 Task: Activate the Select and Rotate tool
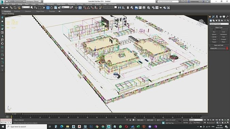click(52, 7)
